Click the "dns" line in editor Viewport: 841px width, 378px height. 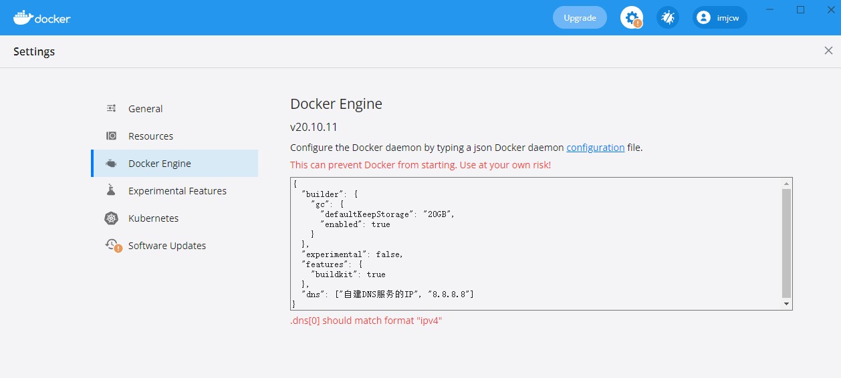(x=388, y=295)
